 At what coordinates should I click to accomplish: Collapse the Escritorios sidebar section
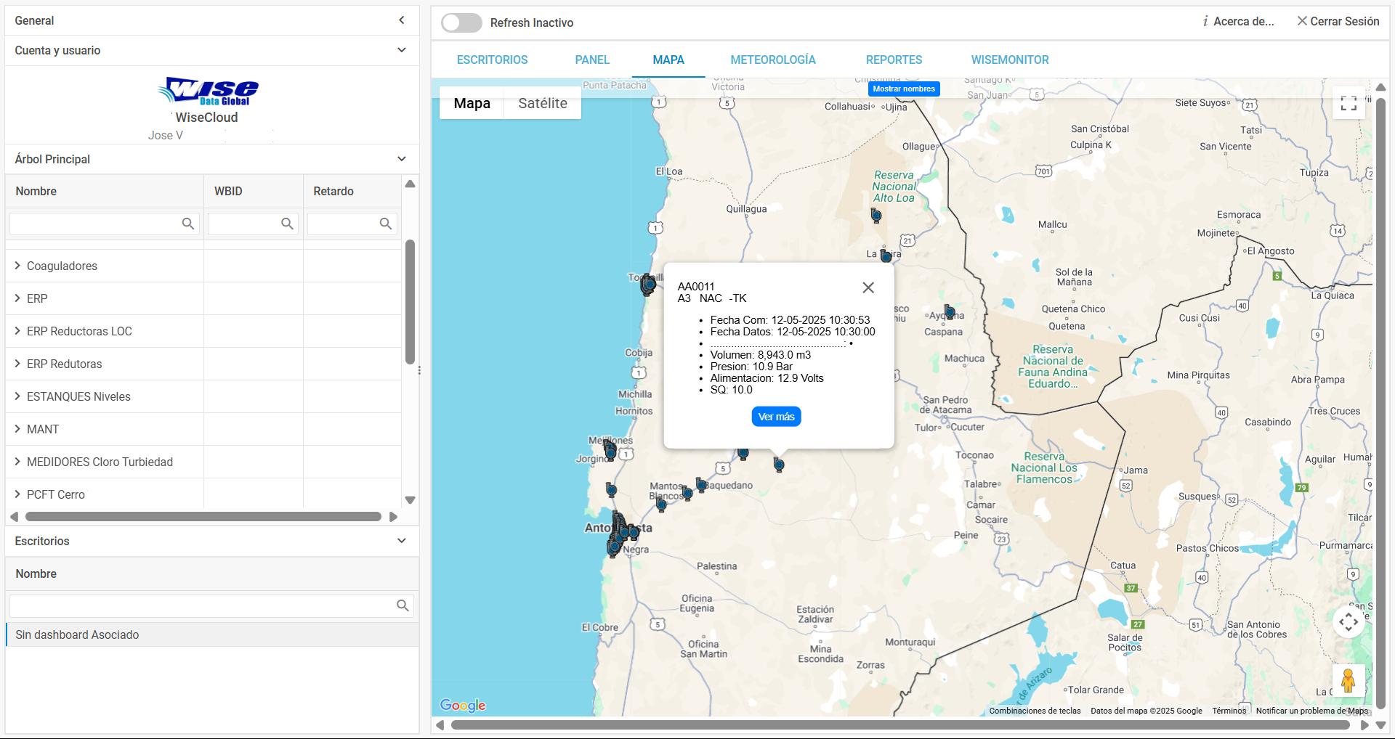pyautogui.click(x=402, y=541)
